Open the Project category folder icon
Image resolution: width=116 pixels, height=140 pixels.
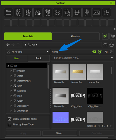click(8, 13)
